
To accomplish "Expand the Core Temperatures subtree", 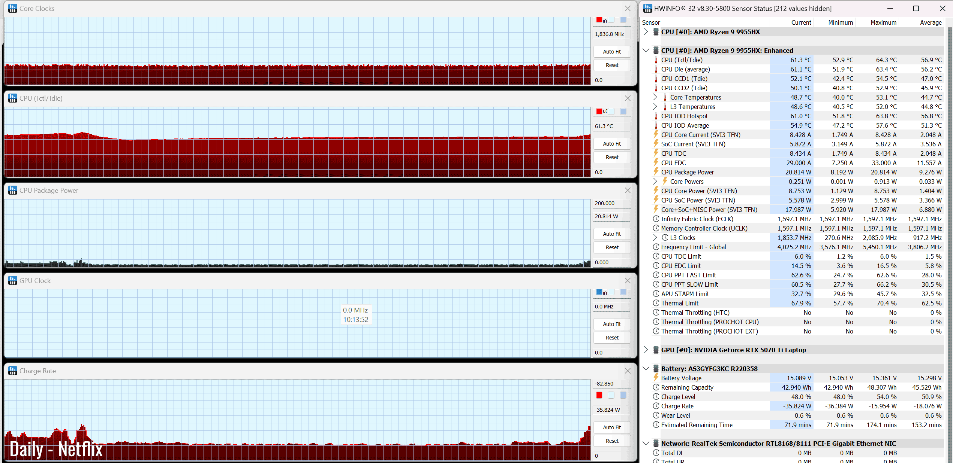I will coord(655,97).
